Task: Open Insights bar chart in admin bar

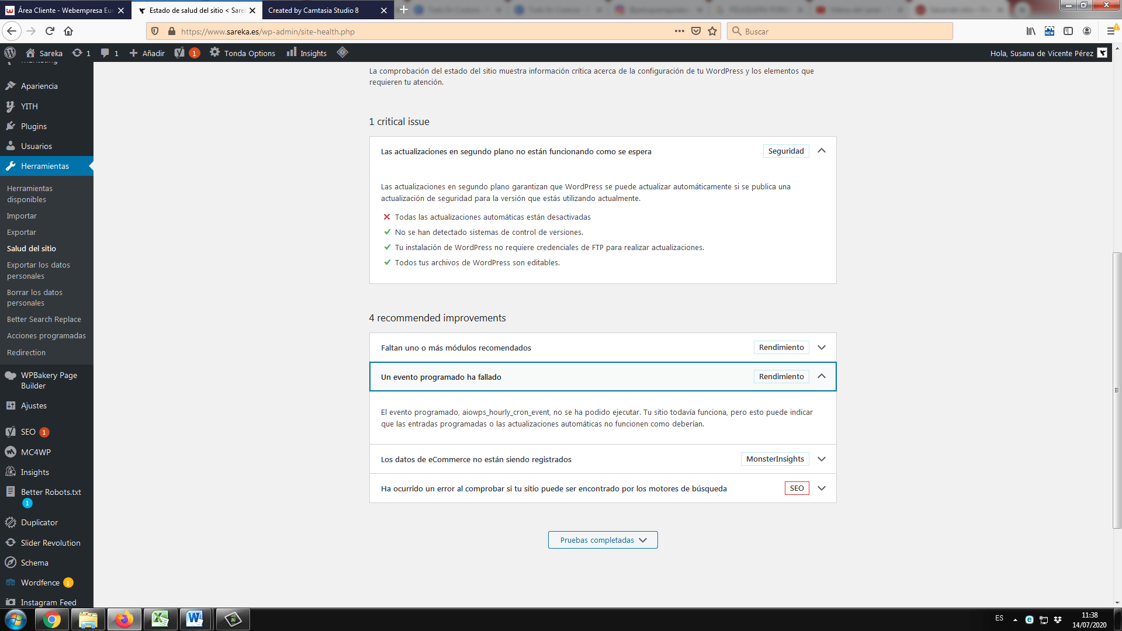Action: (307, 53)
